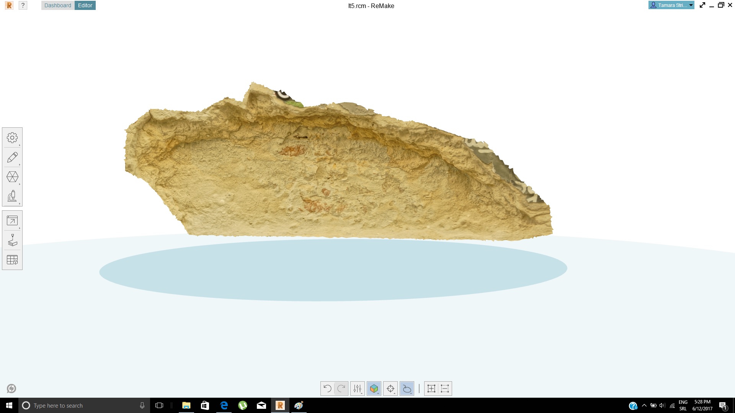Open the volume speaker control

[x=663, y=405]
